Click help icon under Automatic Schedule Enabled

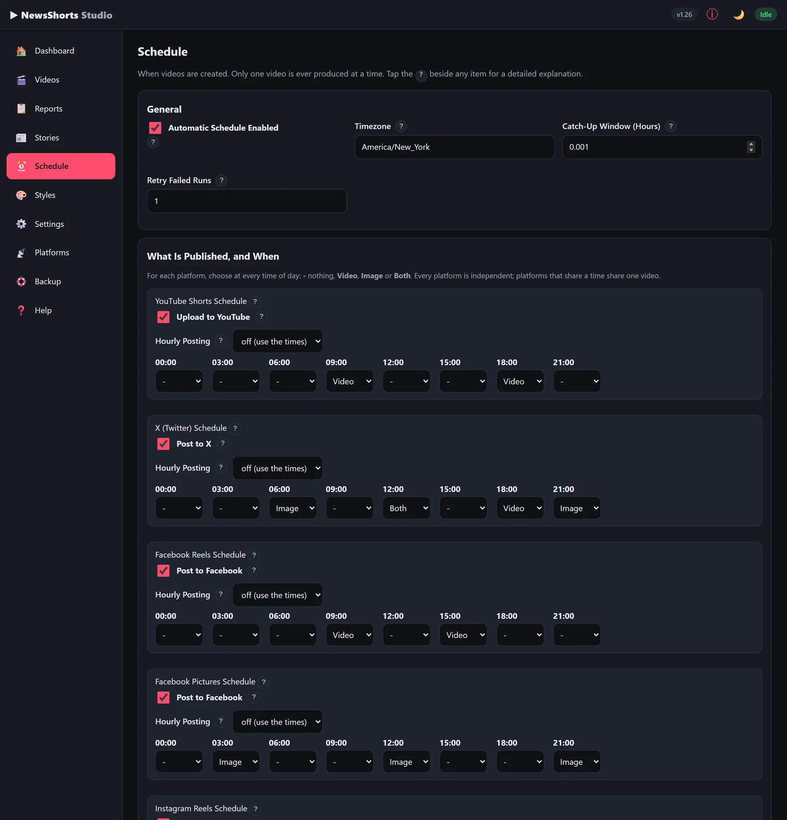pos(153,142)
